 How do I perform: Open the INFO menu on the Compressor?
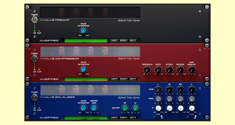(133, 79)
